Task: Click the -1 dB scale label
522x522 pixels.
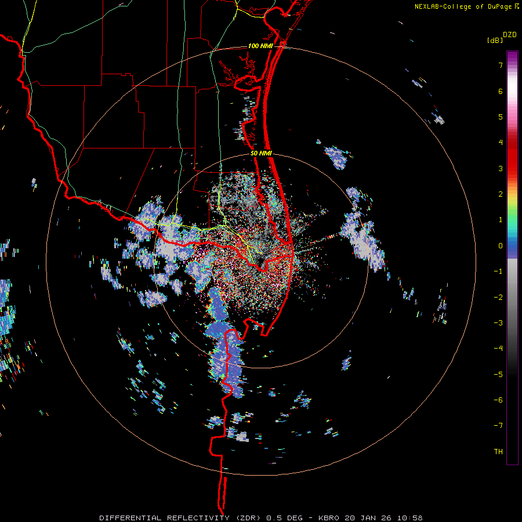Action: (x=498, y=271)
